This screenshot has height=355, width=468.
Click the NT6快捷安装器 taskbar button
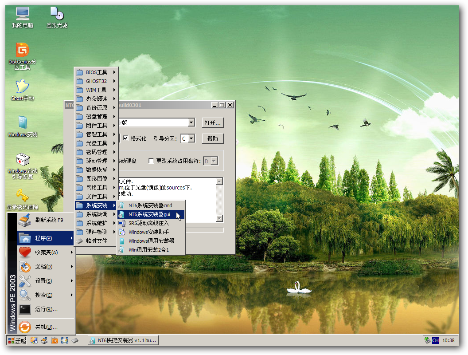coord(123,340)
